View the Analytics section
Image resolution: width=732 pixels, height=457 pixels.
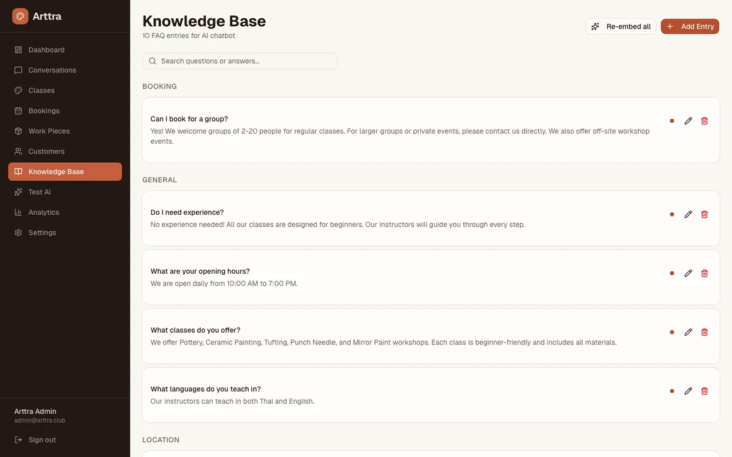tap(65, 212)
